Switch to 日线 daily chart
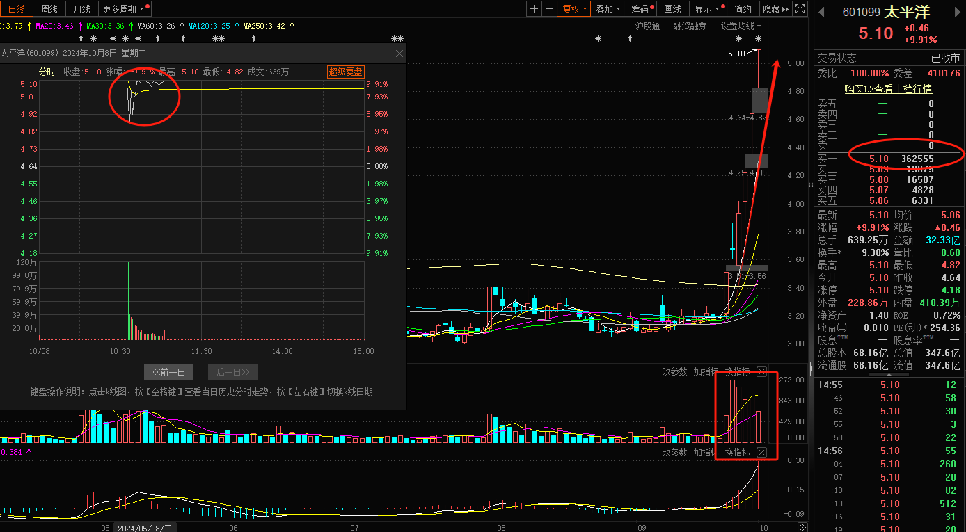Viewport: 966px width, 532px height. [16, 9]
